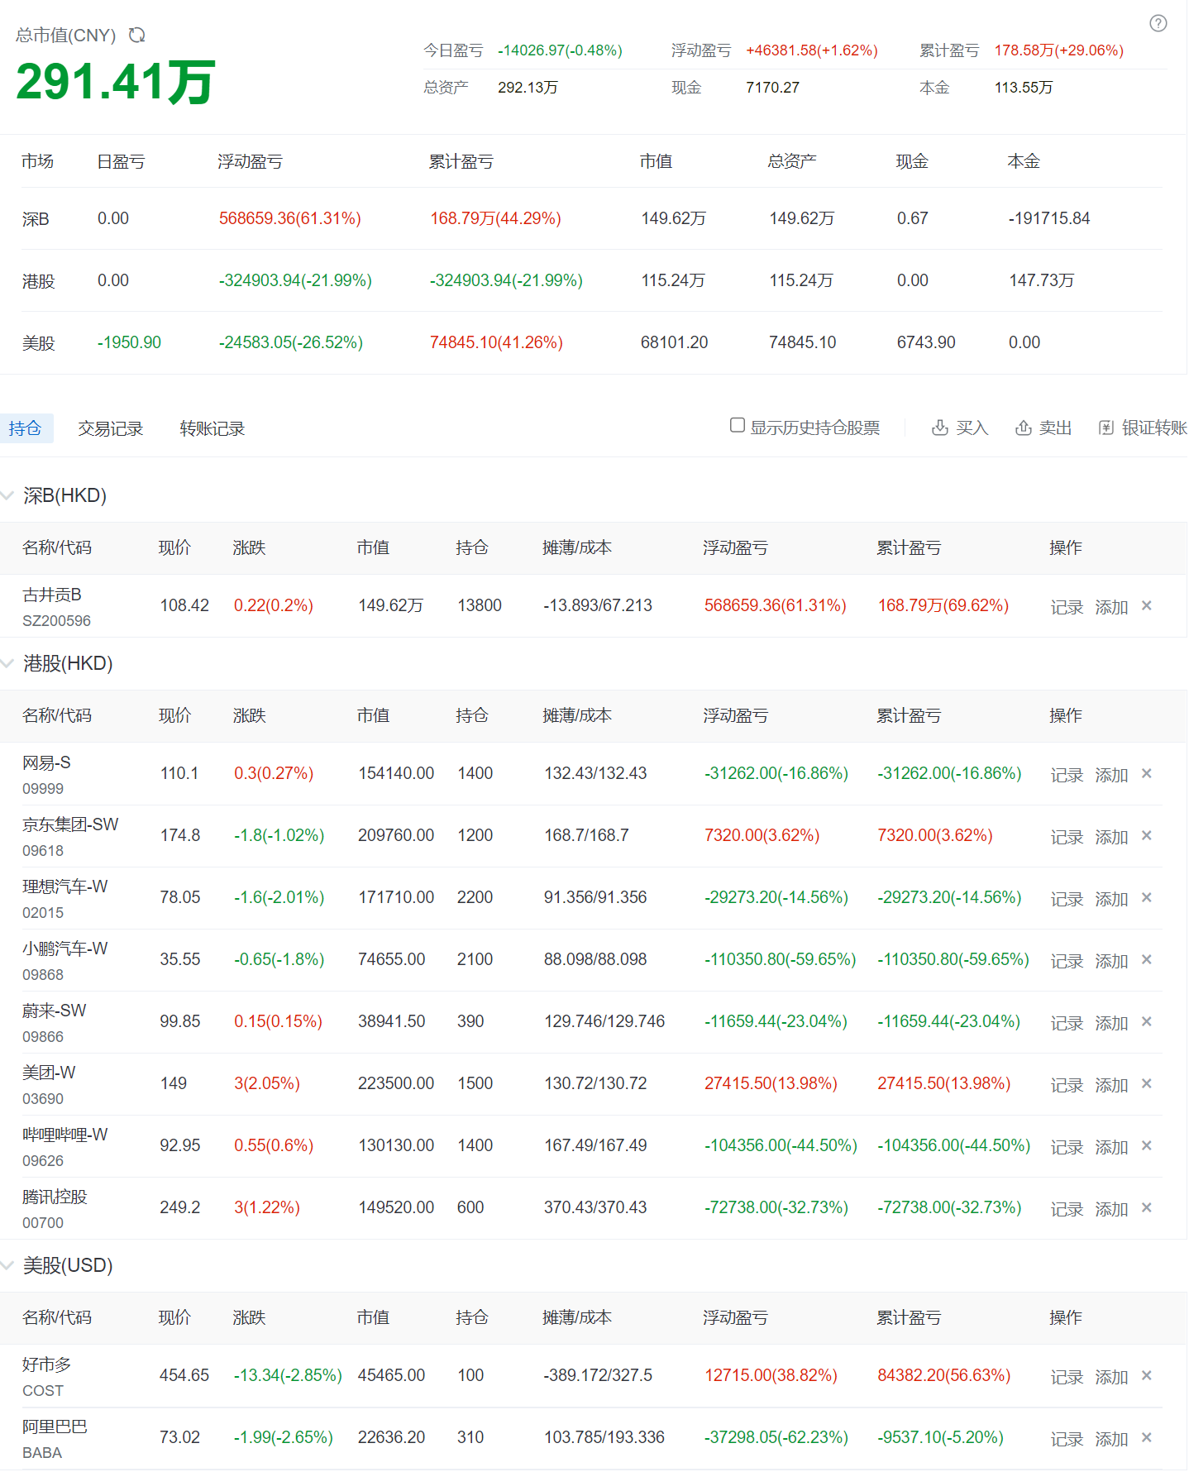The height and width of the screenshot is (1472, 1189).
Task: Click the bank transfer (银证转账) icon
Action: 1106,428
